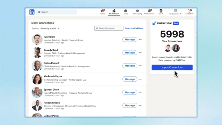Open Mackenzie Hayes's profile photo
The width and height of the screenshot is (222, 125).
pos(37,79)
